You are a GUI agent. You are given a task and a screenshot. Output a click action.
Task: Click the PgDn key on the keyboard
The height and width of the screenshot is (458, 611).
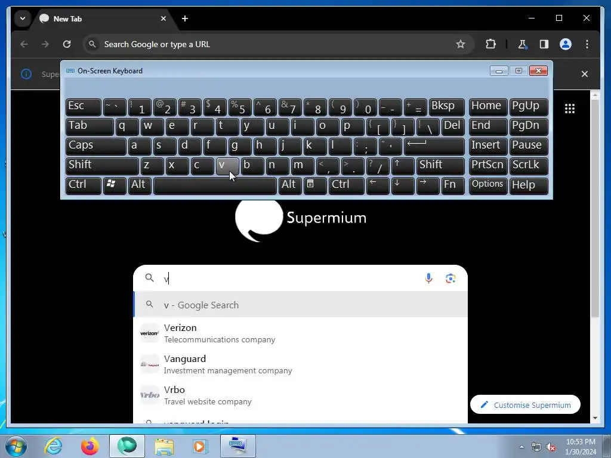click(x=529, y=126)
